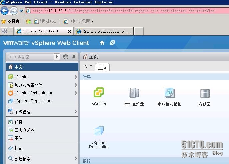Expand the 新建搜索 chevron
The height and width of the screenshot is (164, 229).
pos(76,158)
